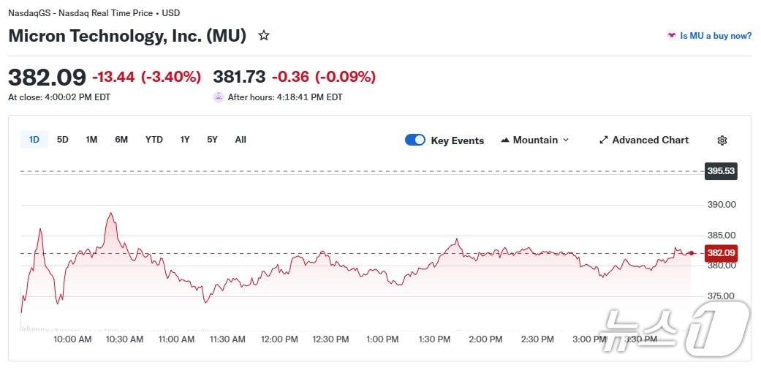Click the after hours moon icon
Screen dimensions: 761x368
pos(218,97)
